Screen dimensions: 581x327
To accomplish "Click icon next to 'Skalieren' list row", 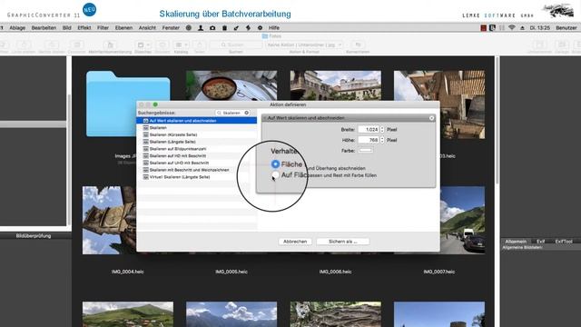I will [145, 127].
